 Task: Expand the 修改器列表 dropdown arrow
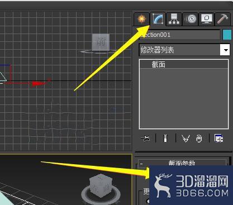(x=225, y=50)
